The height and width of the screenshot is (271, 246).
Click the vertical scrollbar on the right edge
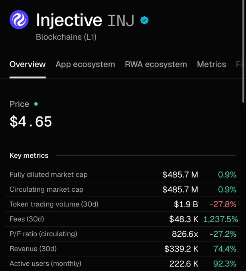[x=243, y=51]
